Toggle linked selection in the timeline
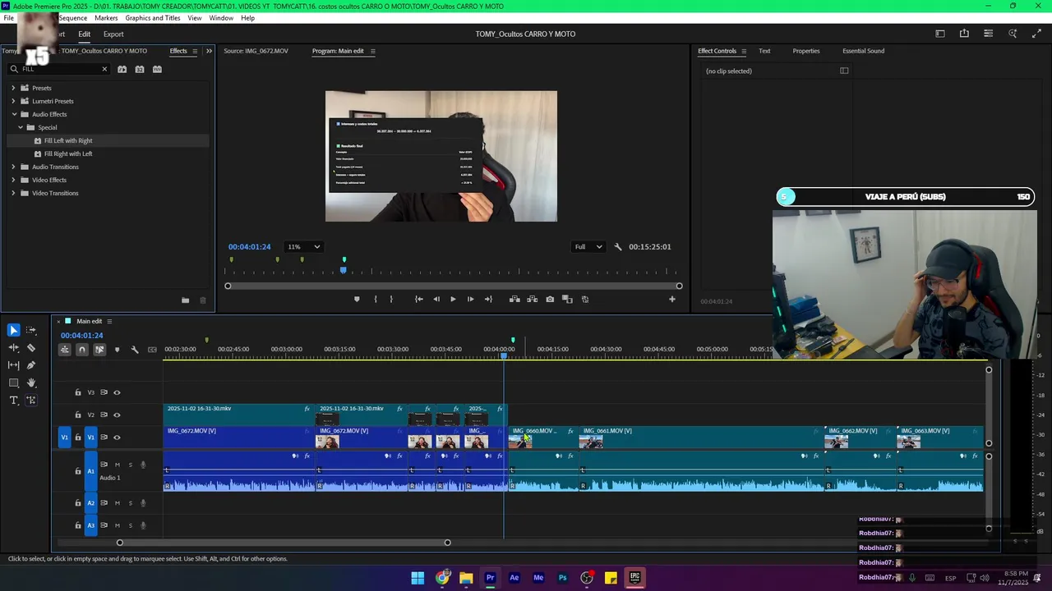Viewport: 1052px width, 591px height. (99, 350)
